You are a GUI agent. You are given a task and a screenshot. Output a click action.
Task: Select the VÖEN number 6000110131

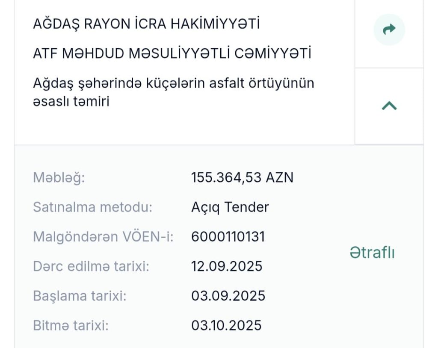pyautogui.click(x=228, y=237)
